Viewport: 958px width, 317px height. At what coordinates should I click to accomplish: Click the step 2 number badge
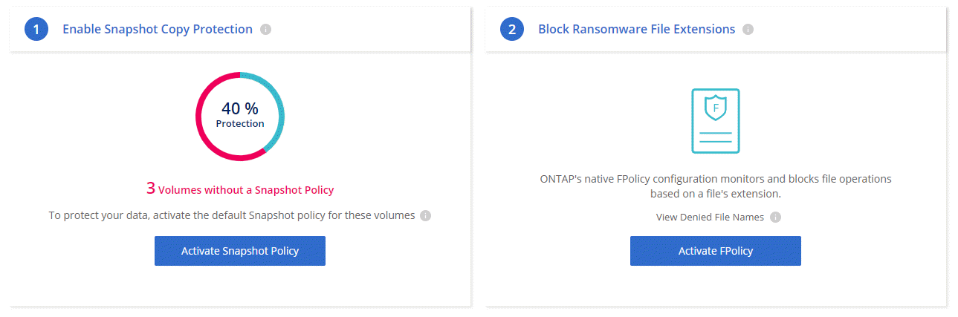pyautogui.click(x=512, y=30)
